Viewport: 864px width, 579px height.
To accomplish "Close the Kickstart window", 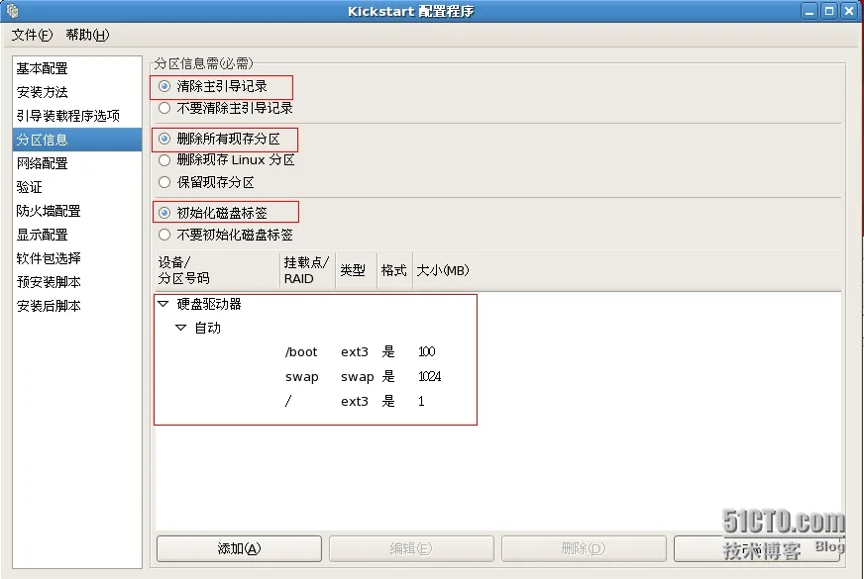I will point(849,11).
